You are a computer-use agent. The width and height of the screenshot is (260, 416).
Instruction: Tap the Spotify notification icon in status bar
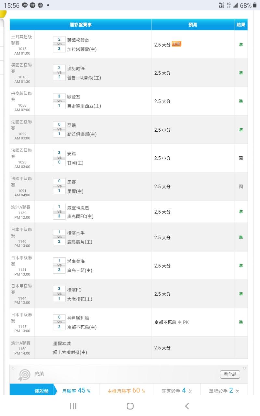click(32, 6)
